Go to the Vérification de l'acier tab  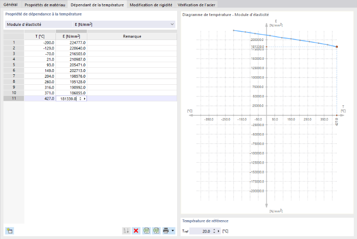click(x=196, y=5)
